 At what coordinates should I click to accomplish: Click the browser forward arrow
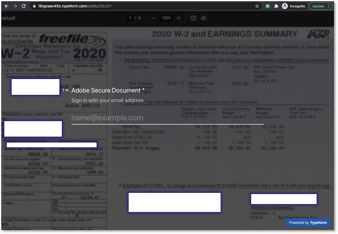click(x=15, y=6)
